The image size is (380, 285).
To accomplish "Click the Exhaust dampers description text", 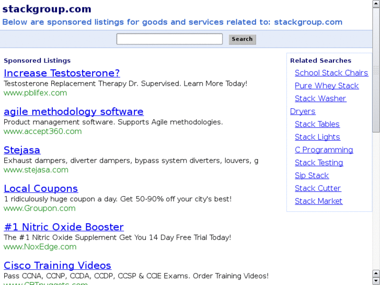I will (x=131, y=161).
